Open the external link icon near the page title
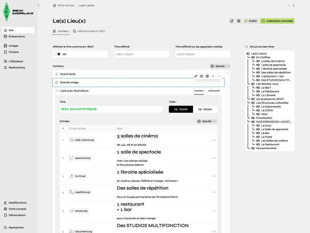The height and width of the screenshot is (233, 310). (x=232, y=21)
